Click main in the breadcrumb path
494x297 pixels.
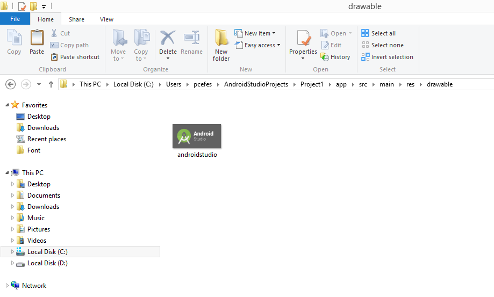(x=386, y=84)
